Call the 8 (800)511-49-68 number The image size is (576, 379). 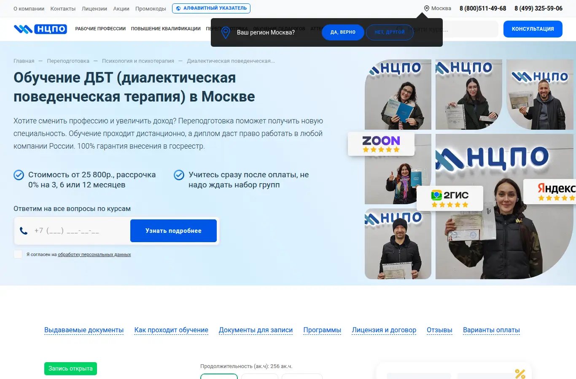pyautogui.click(x=483, y=8)
